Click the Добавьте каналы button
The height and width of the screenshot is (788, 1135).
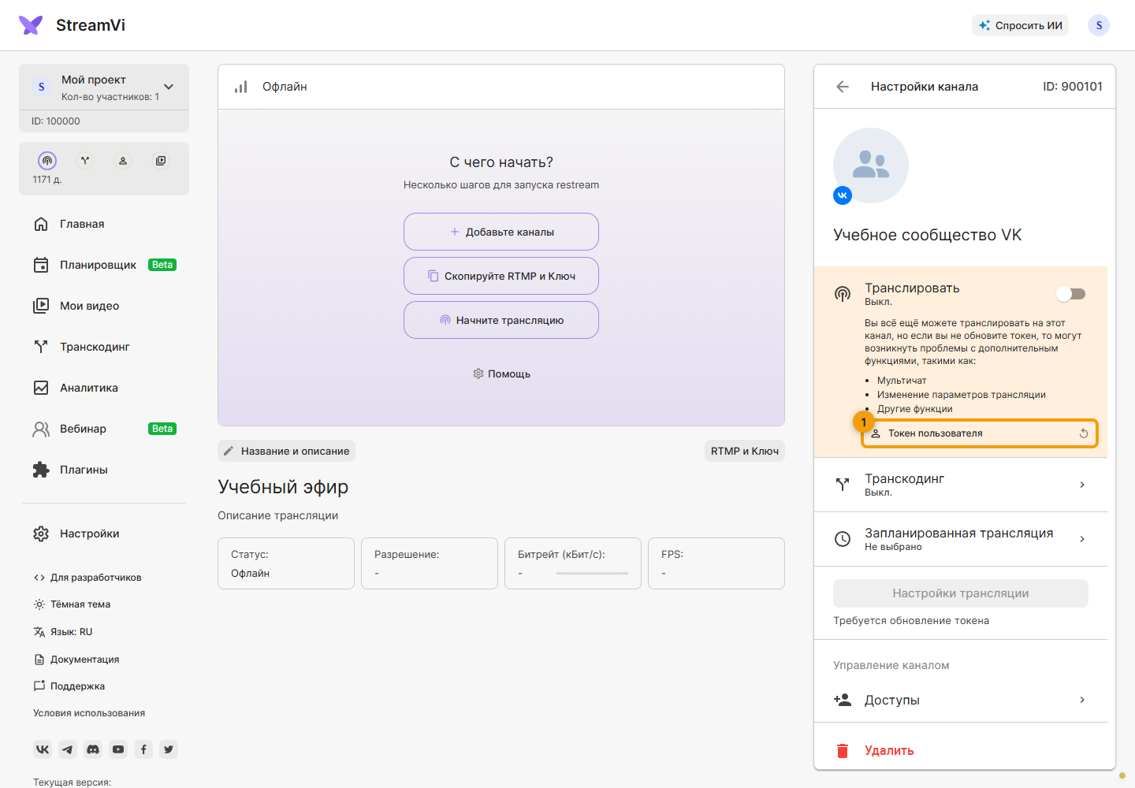pos(501,232)
